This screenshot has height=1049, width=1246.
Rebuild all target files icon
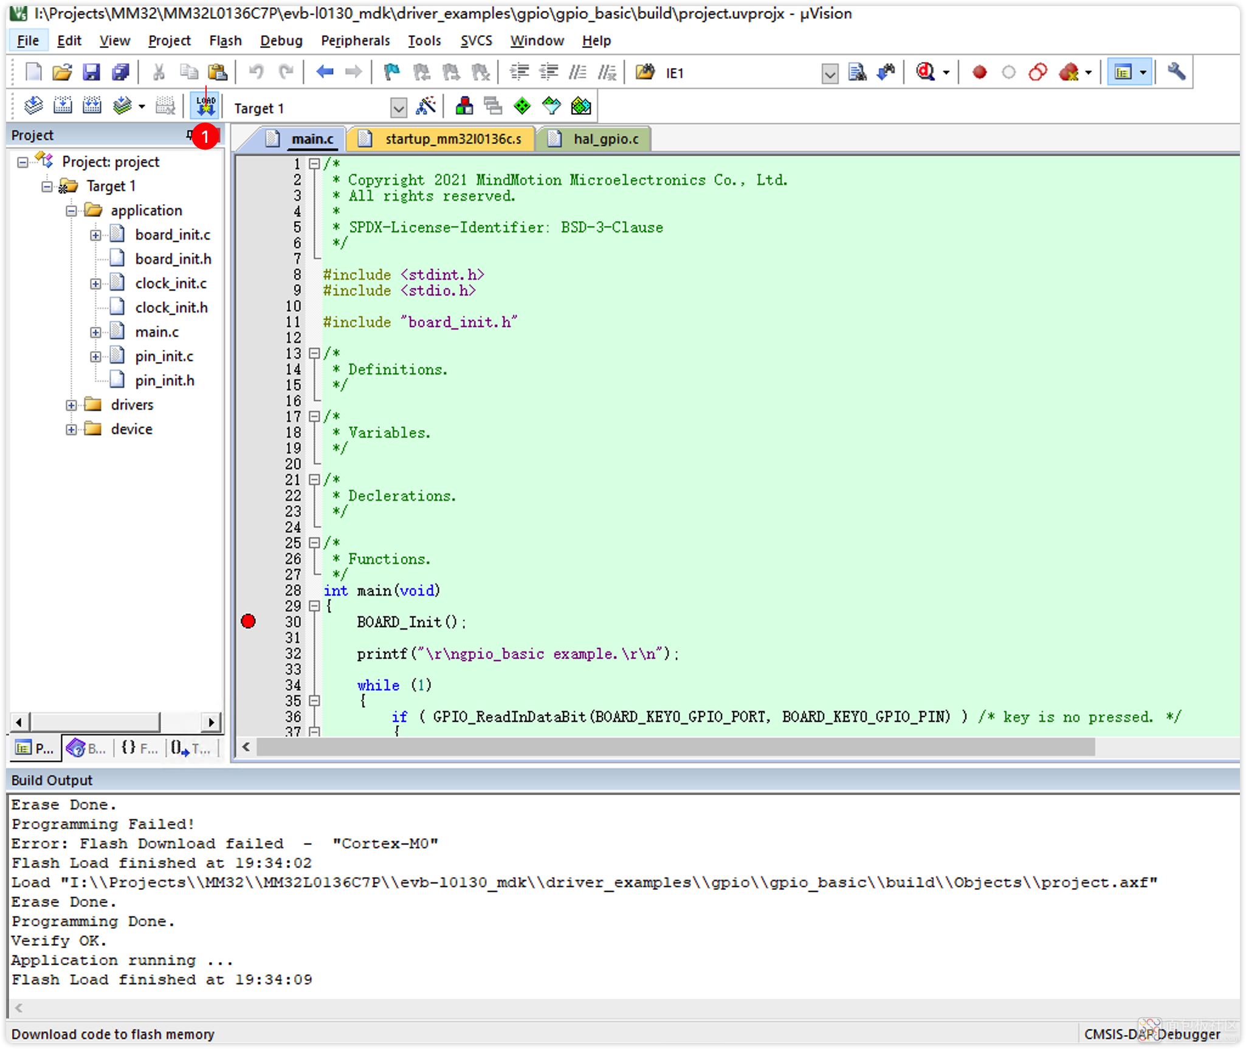click(92, 106)
